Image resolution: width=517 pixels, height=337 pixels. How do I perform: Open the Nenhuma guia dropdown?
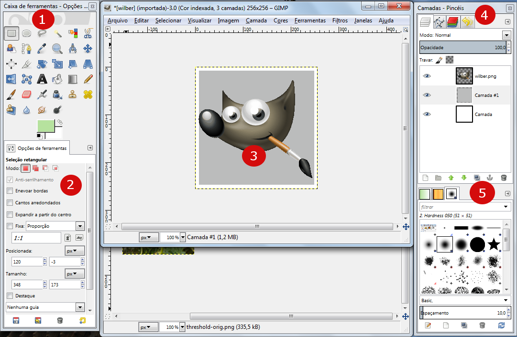coord(80,307)
